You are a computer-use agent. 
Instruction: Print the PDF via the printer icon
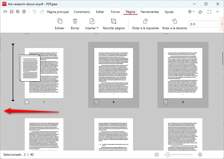(24, 12)
